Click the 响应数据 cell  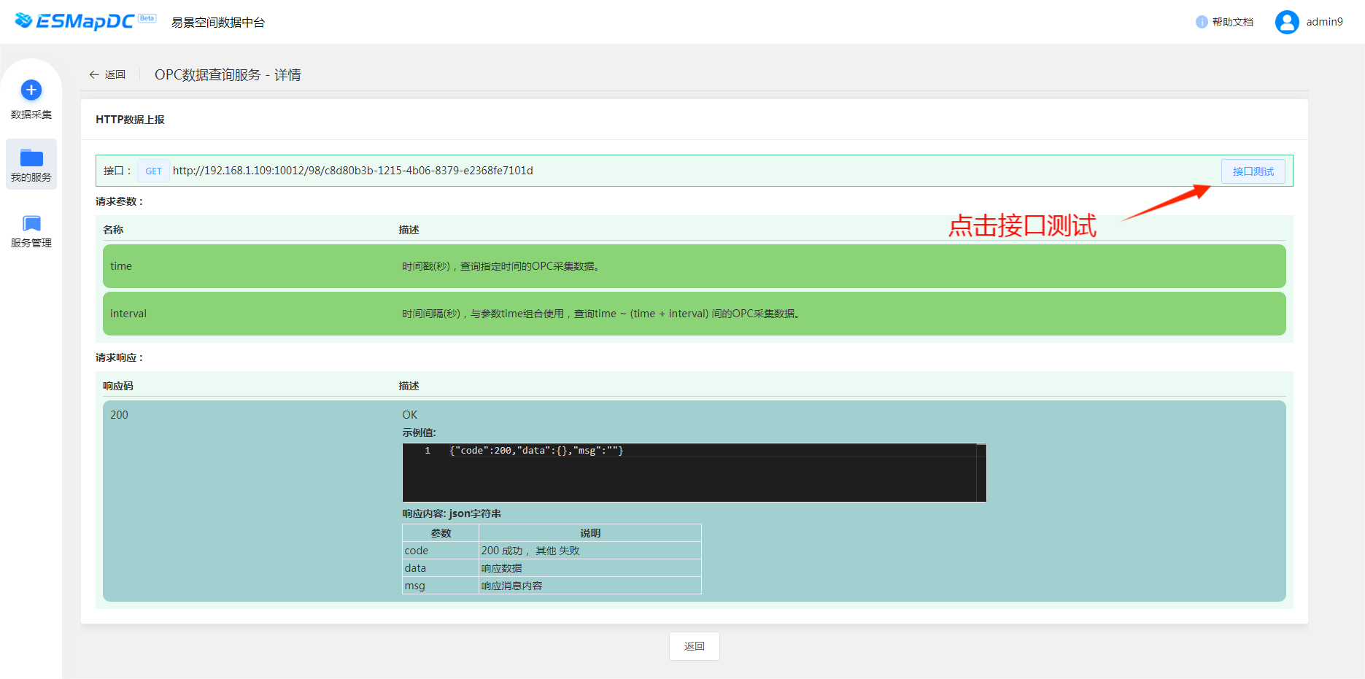click(590, 568)
